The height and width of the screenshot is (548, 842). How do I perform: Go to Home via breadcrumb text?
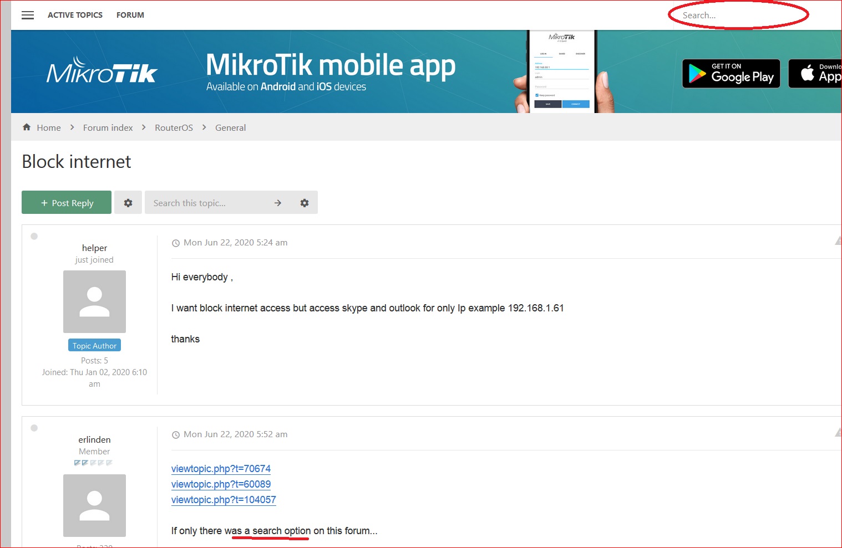49,128
